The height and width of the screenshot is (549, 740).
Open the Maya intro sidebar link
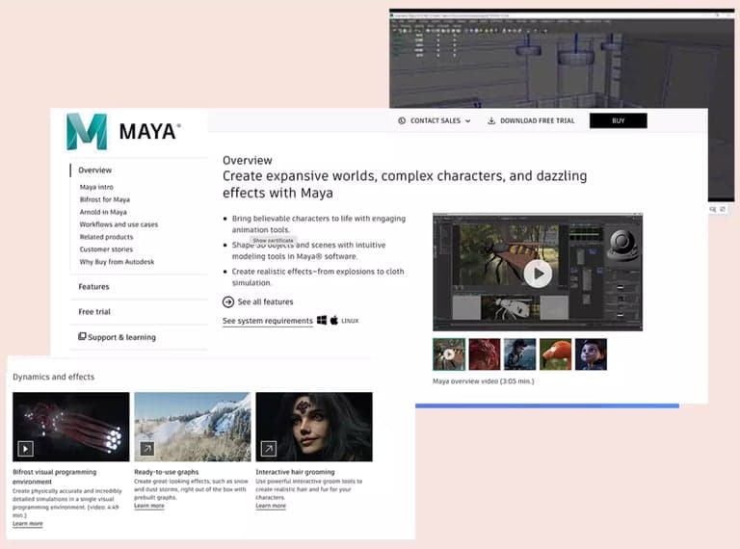coord(96,187)
